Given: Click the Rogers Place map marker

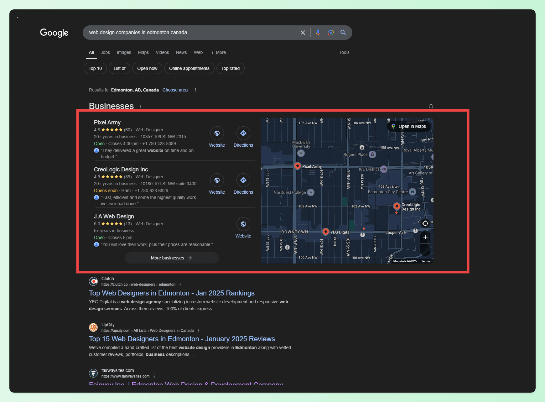Looking at the screenshot, I should pyautogui.click(x=372, y=154).
